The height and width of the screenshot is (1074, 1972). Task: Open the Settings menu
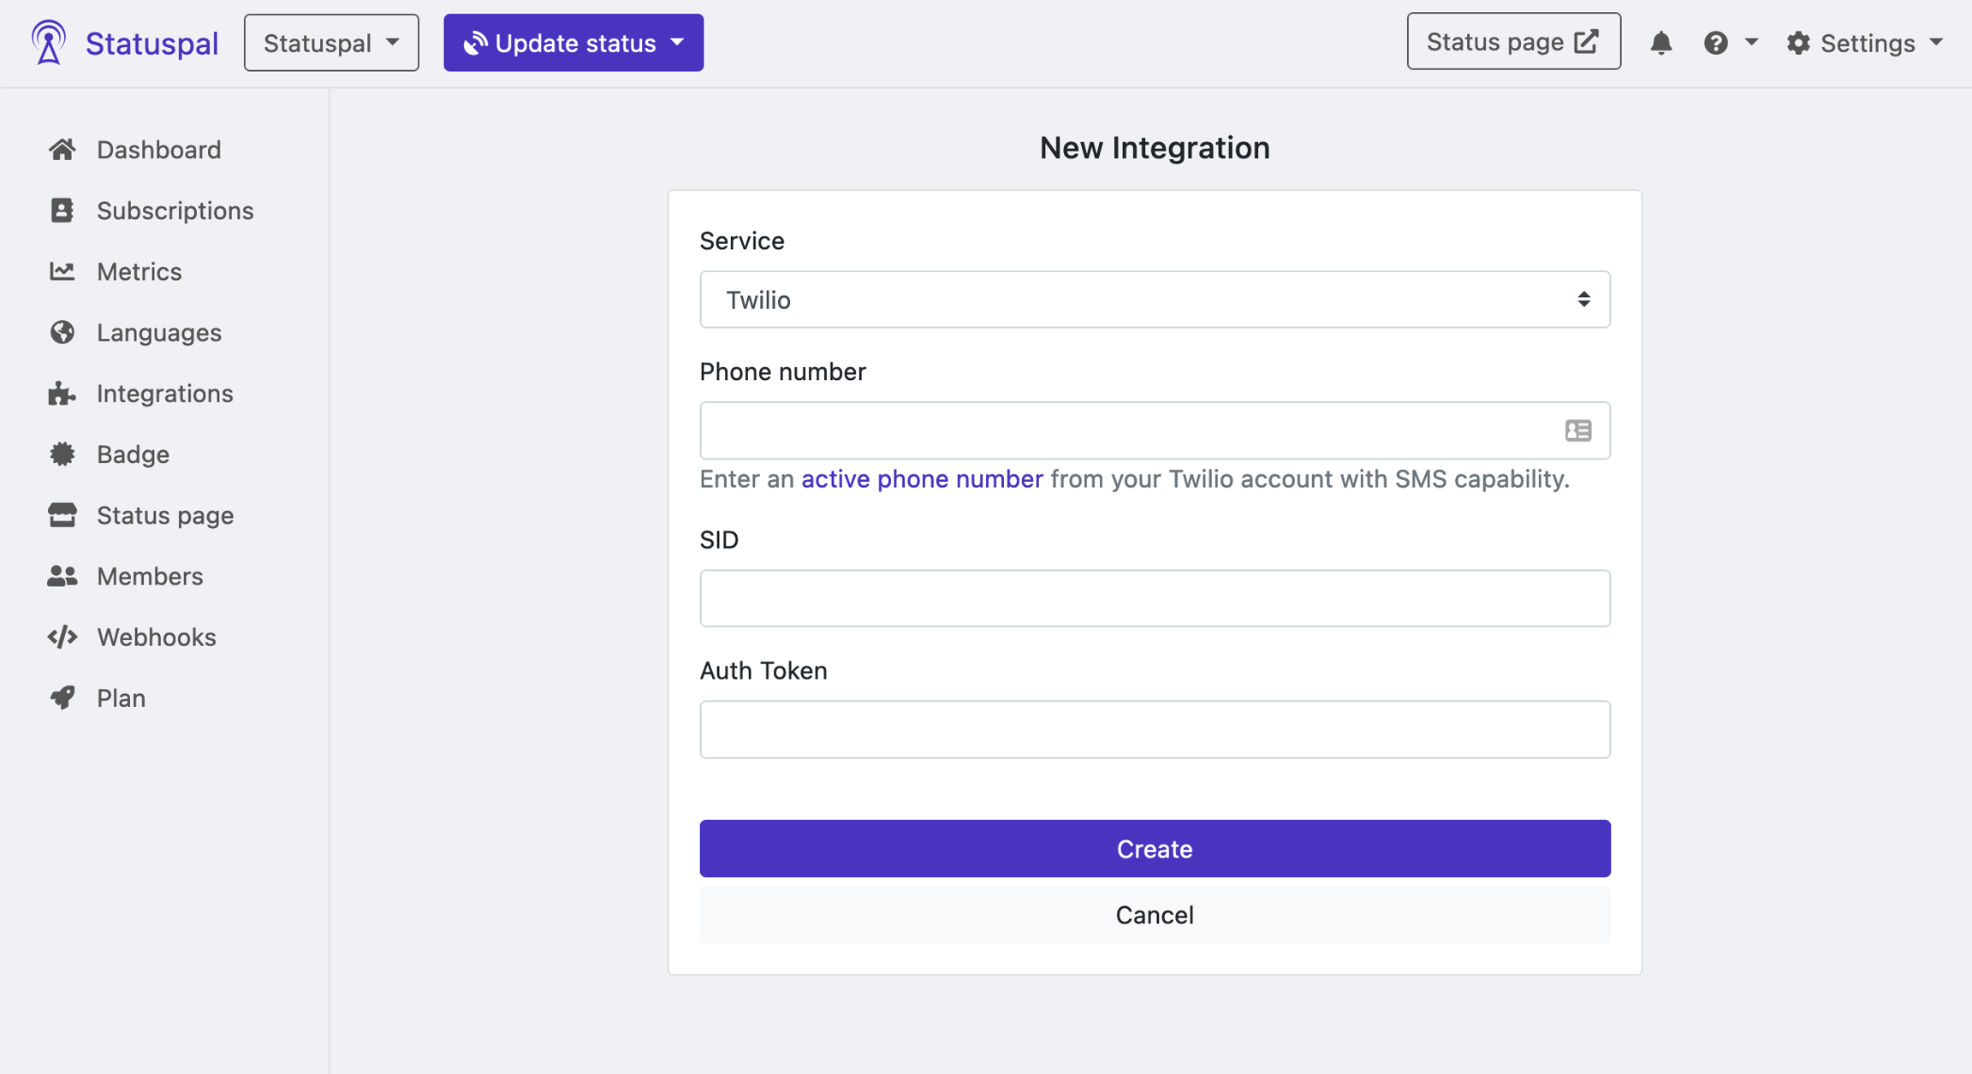tap(1864, 43)
